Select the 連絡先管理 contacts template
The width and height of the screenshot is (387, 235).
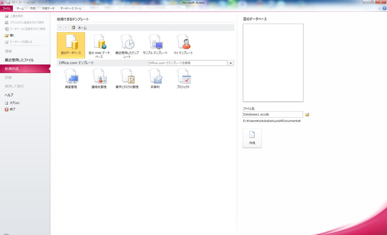99,79
